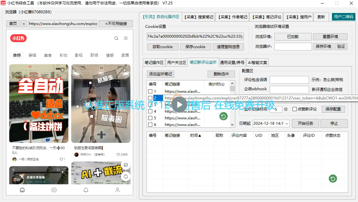Click 保存cookie button
This screenshot has width=358, height=202.
click(196, 47)
